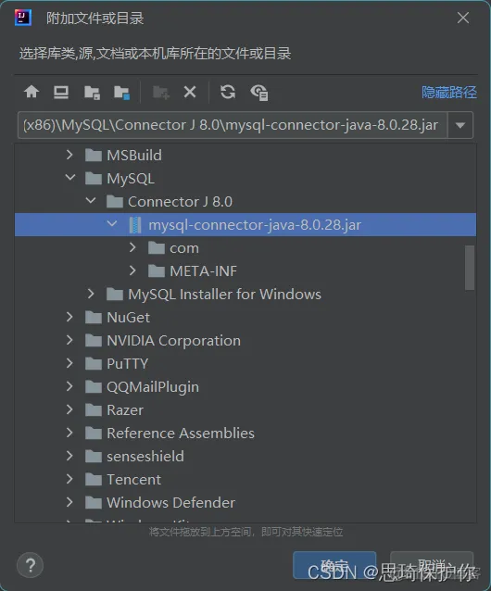Viewport: 491px width, 591px height.
Task: Open the path history dropdown arrow
Action: coord(460,125)
